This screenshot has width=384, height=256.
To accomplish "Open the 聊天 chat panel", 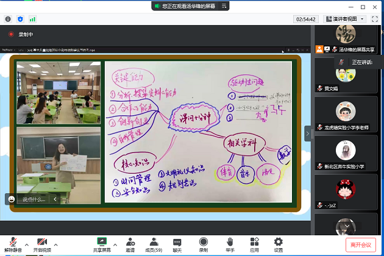I will (x=177, y=244).
